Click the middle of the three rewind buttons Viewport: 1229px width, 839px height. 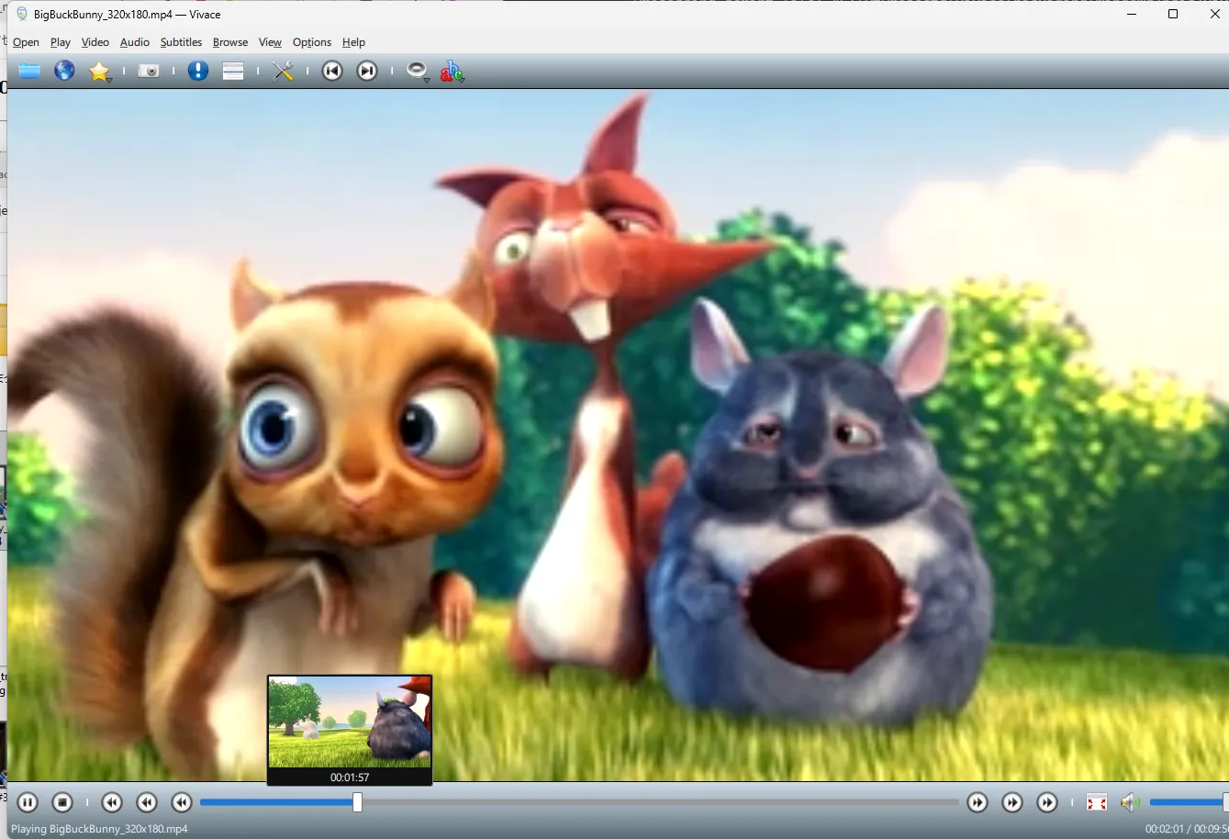(147, 802)
